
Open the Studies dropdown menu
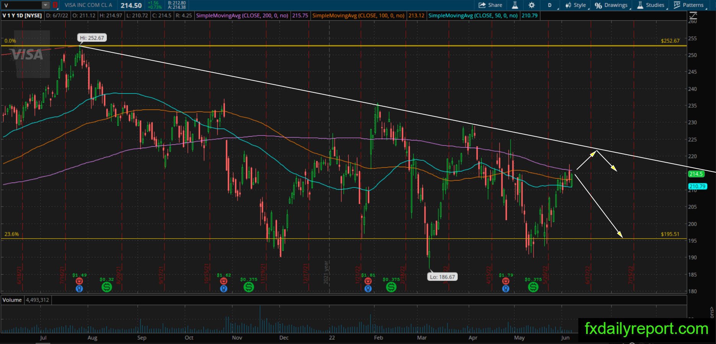coord(652,5)
